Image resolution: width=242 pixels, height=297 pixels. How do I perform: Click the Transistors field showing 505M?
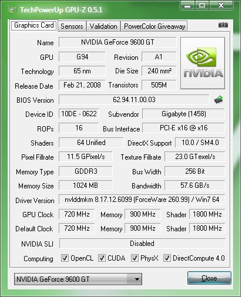(x=159, y=85)
